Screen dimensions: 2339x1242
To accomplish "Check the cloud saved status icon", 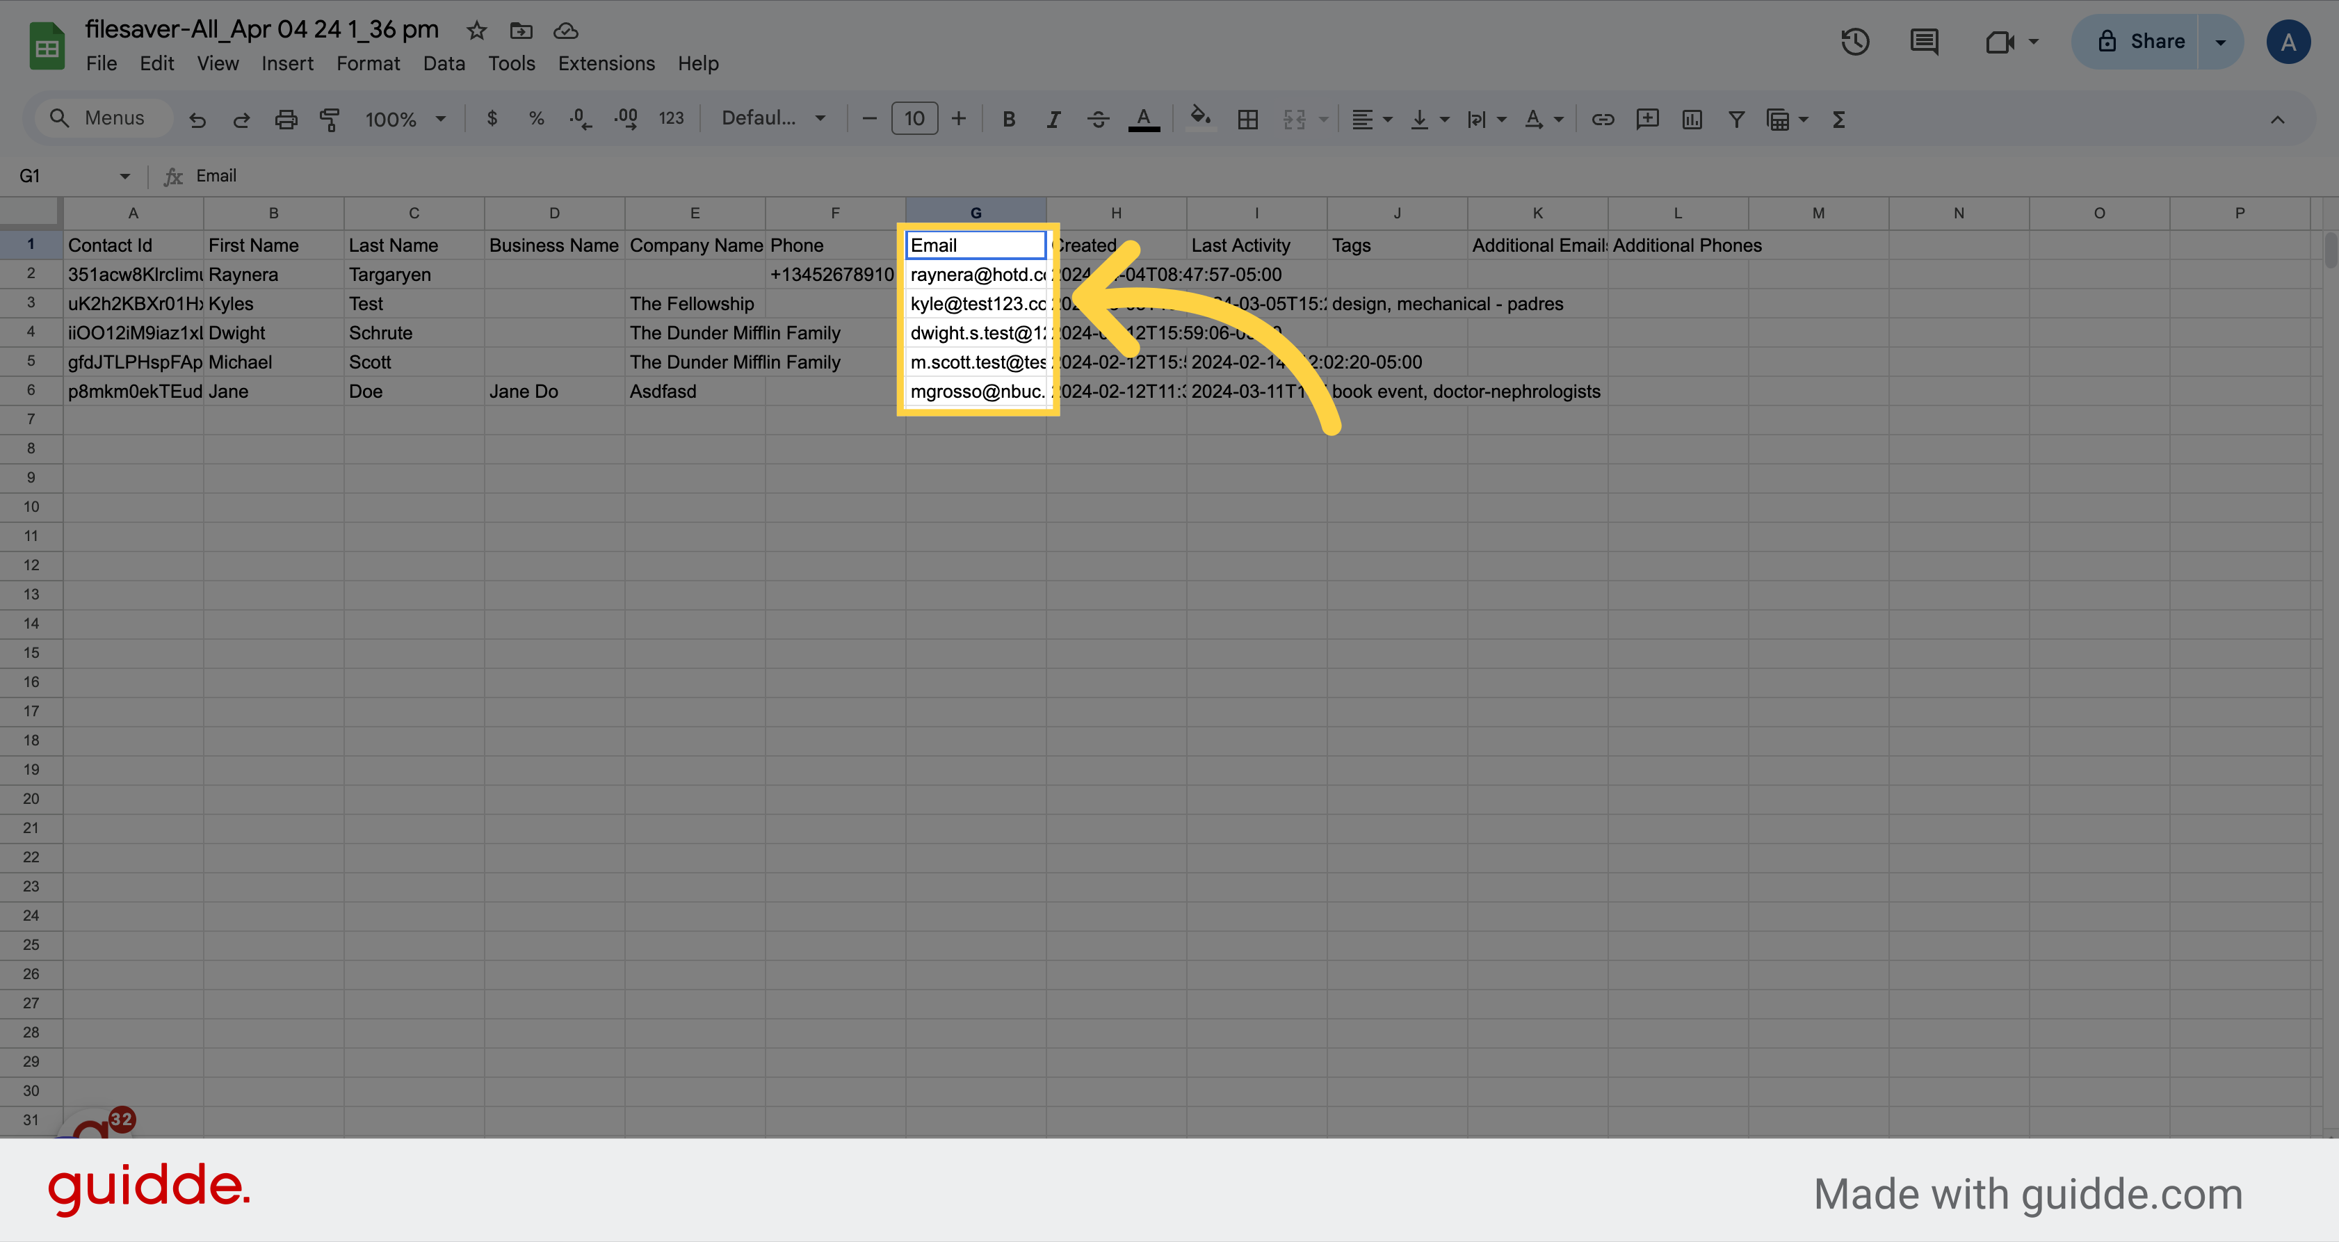I will [566, 31].
